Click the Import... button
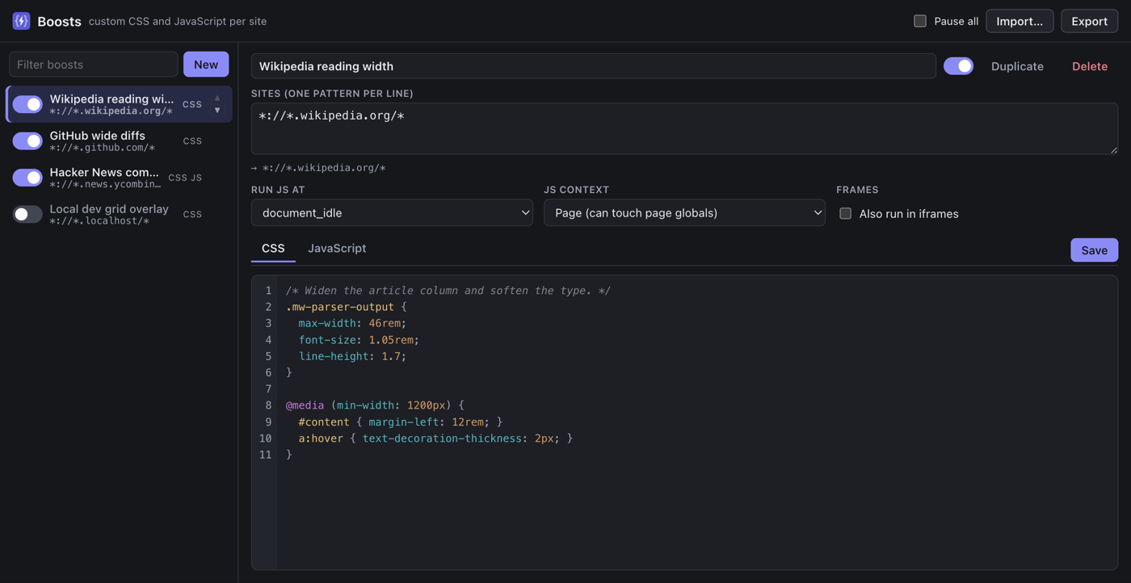The image size is (1131, 583). tap(1020, 21)
